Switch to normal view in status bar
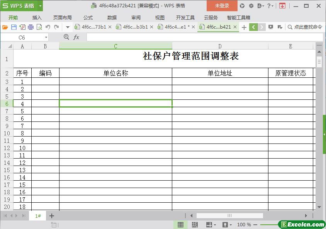This screenshot has width=326, height=229. click(x=180, y=225)
